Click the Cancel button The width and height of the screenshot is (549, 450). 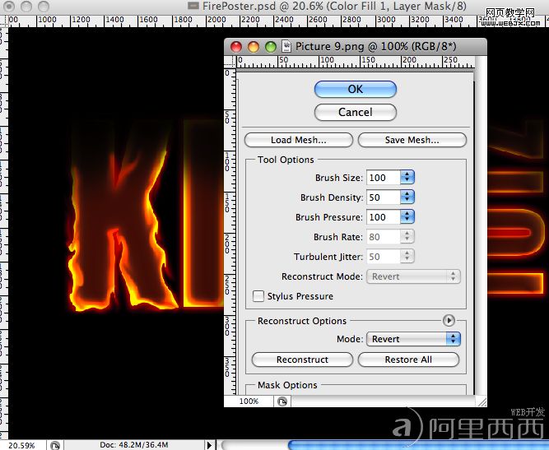(356, 113)
